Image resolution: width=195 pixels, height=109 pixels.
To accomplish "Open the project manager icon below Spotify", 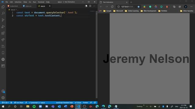I will pos(3,66).
